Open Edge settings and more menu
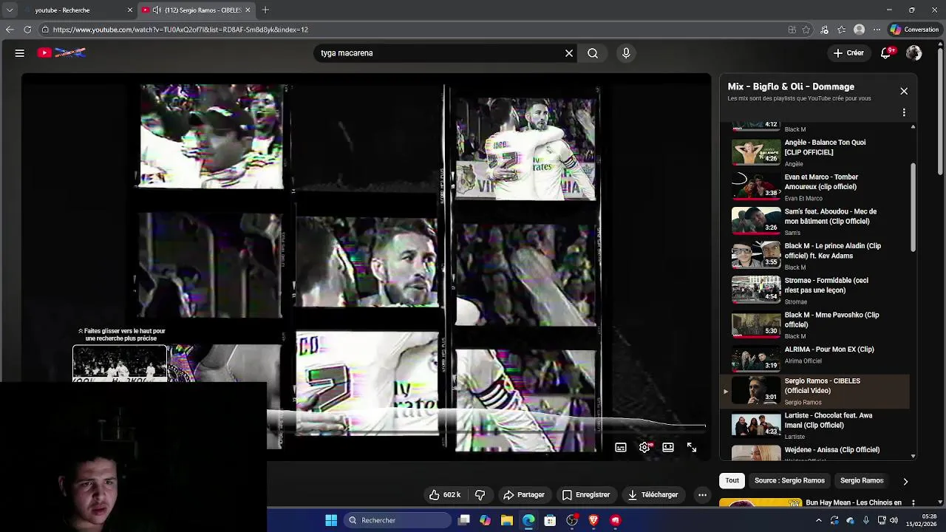 [877, 30]
